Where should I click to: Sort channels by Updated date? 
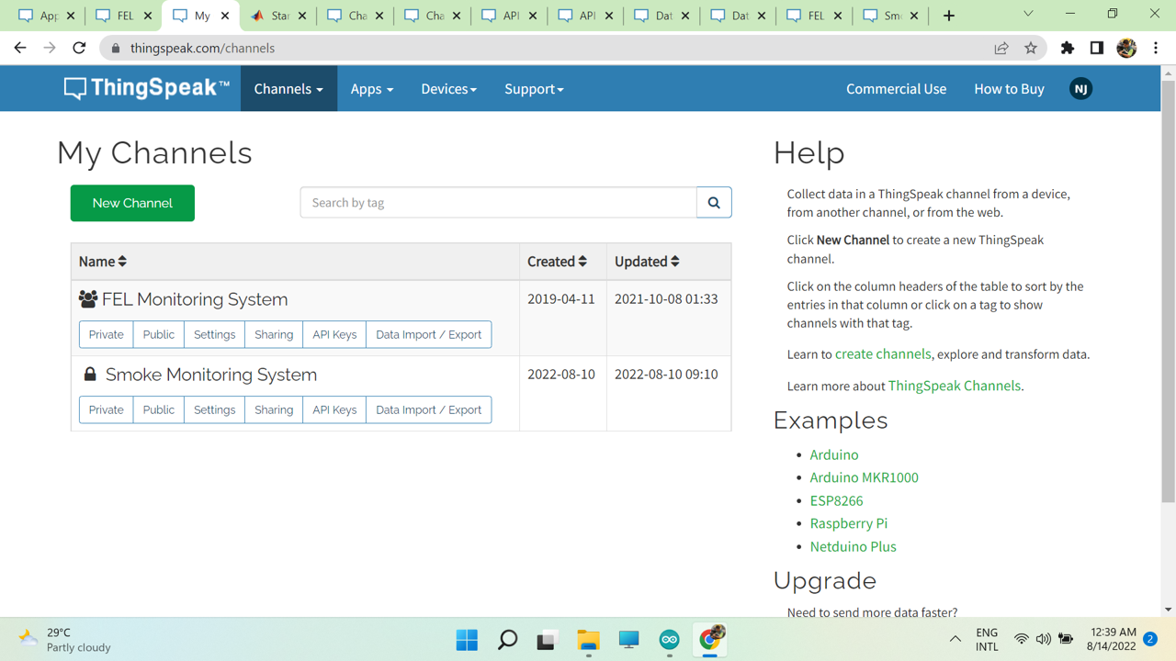click(x=647, y=262)
